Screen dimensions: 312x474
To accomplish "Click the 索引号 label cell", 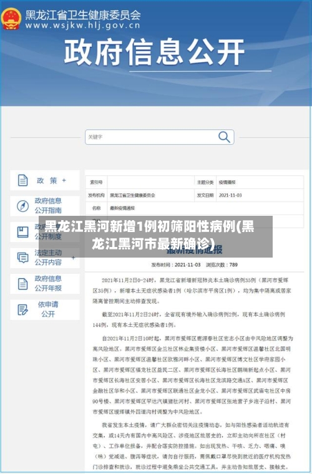I will [97, 182].
